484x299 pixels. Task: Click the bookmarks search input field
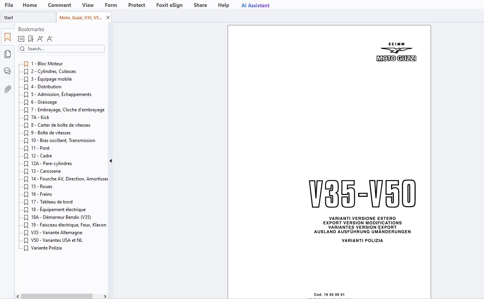(61, 49)
